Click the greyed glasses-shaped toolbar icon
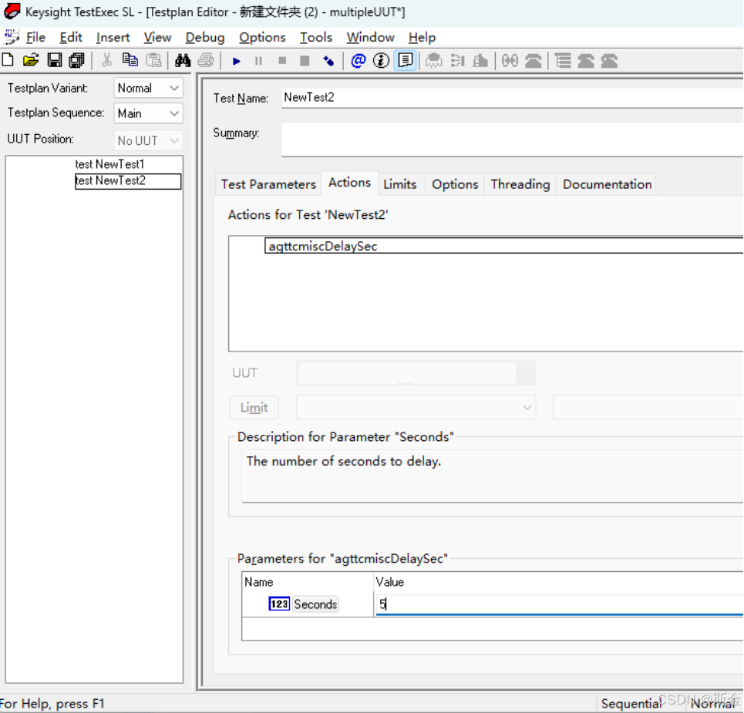 [x=510, y=61]
